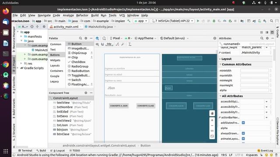The image size is (280, 157).
Task: Open the File menu
Action: [15, 15]
